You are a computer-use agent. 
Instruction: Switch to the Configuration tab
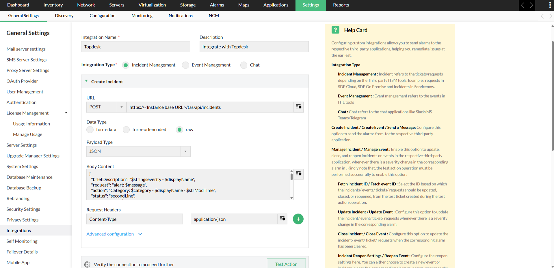(103, 16)
